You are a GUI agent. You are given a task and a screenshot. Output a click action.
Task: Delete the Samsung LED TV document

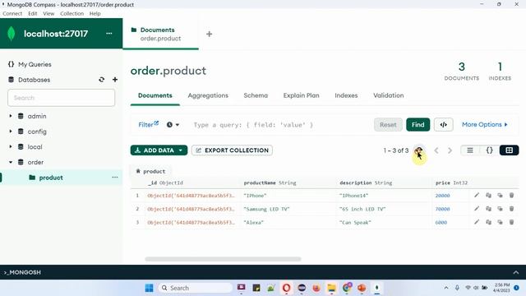[511, 209]
